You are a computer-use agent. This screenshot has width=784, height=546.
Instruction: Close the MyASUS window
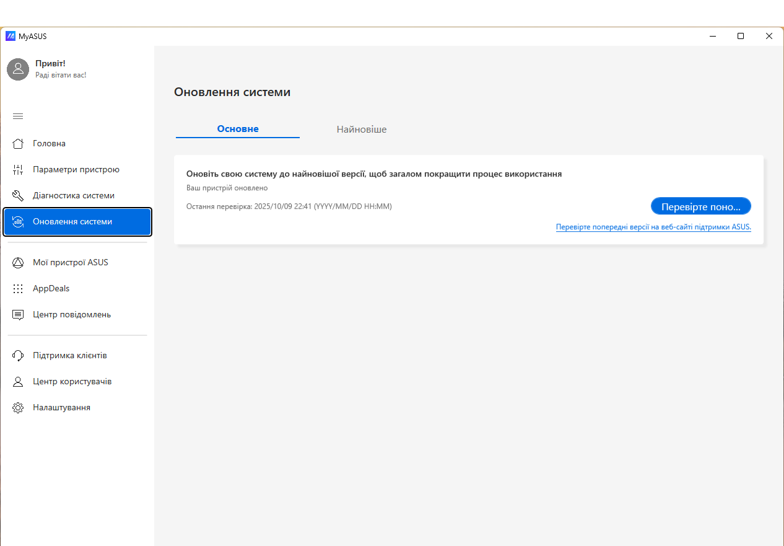coord(769,36)
